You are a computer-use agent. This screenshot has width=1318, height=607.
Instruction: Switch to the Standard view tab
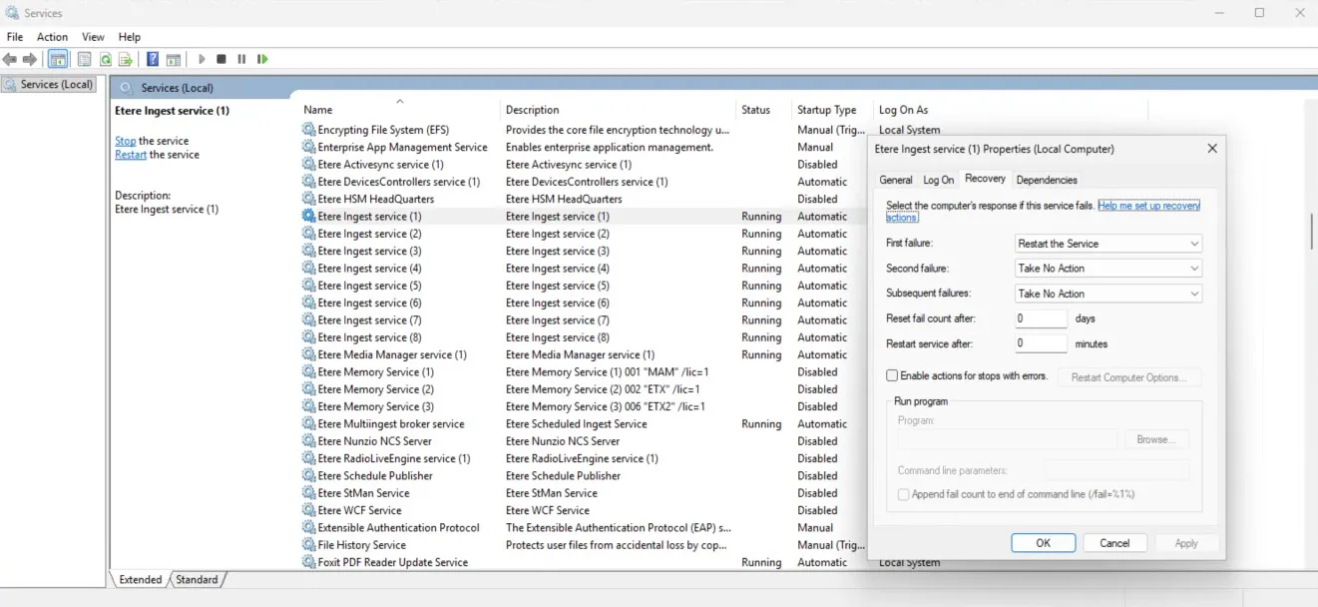click(x=197, y=579)
